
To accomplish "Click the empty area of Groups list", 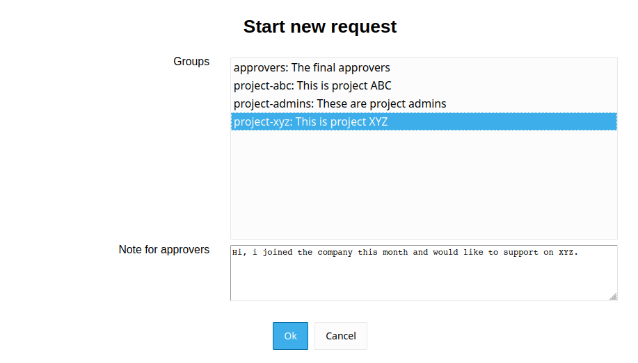I will click(x=423, y=184).
